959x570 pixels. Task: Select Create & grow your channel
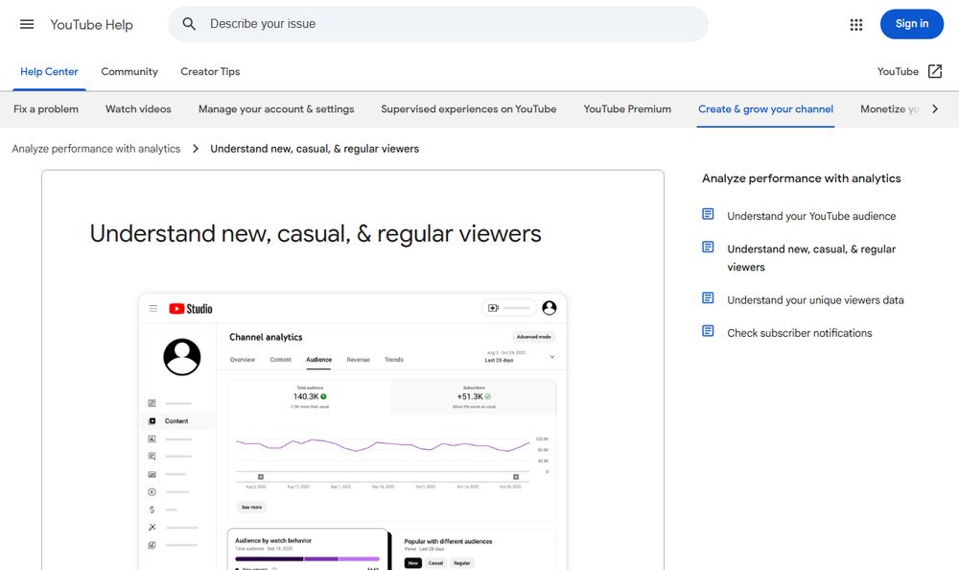(x=765, y=109)
